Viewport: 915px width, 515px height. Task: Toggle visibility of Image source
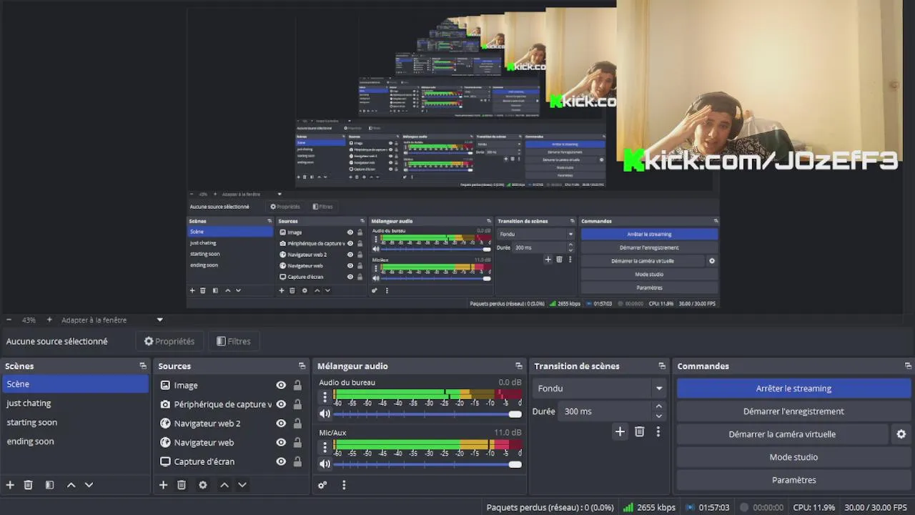(x=281, y=385)
